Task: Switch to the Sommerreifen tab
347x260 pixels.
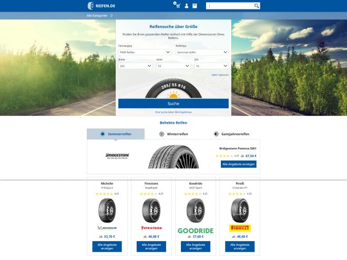Action: tap(116, 134)
